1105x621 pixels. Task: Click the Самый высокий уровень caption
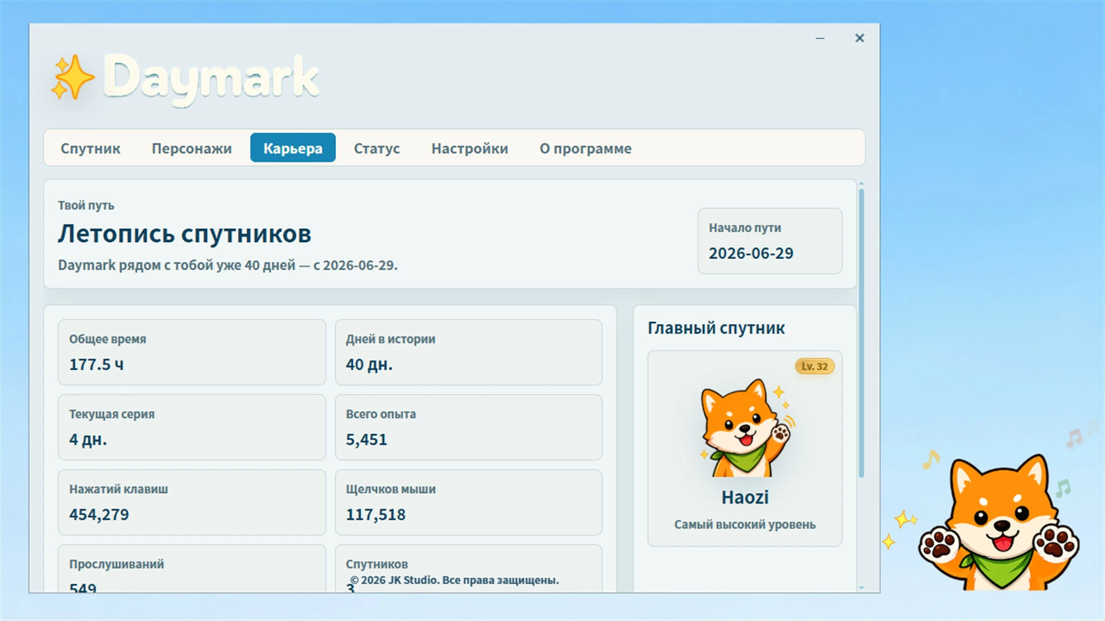click(x=745, y=524)
